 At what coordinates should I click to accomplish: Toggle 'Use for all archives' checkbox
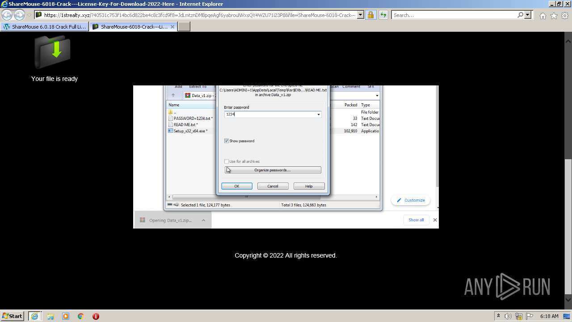227,161
